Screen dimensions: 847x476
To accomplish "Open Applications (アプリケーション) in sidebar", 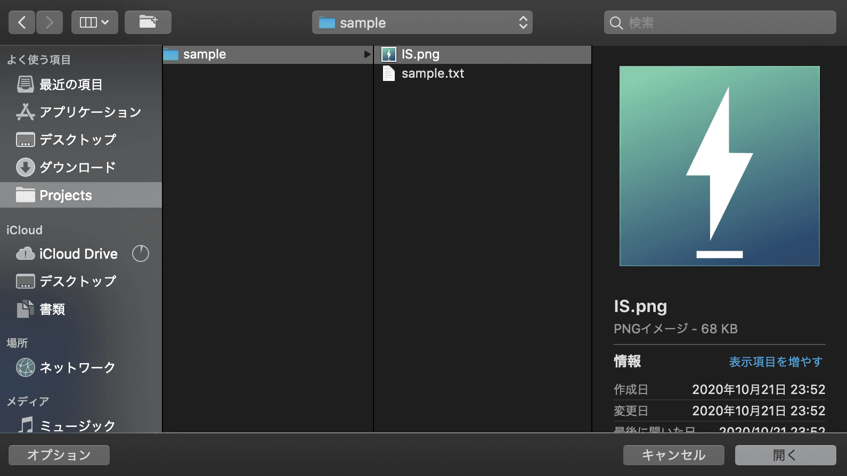I will pyautogui.click(x=89, y=112).
